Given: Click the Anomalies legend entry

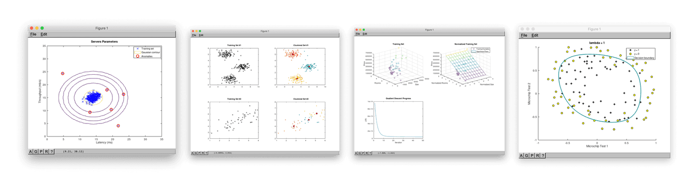Looking at the screenshot, I should click(148, 56).
